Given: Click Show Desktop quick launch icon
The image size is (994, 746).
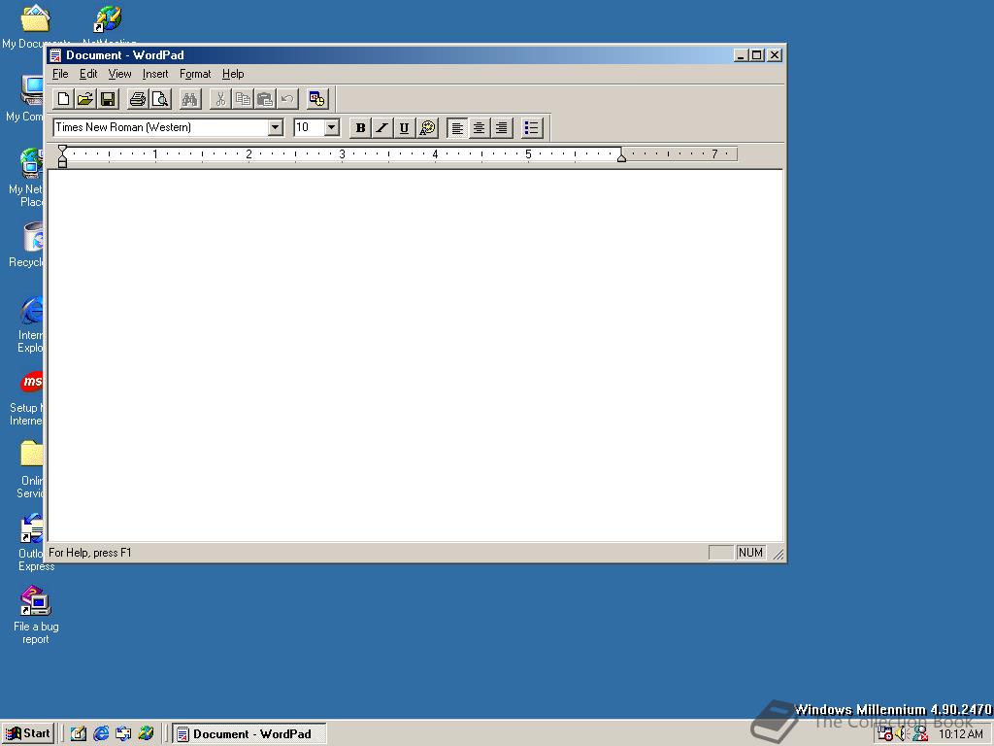Looking at the screenshot, I should [x=79, y=734].
